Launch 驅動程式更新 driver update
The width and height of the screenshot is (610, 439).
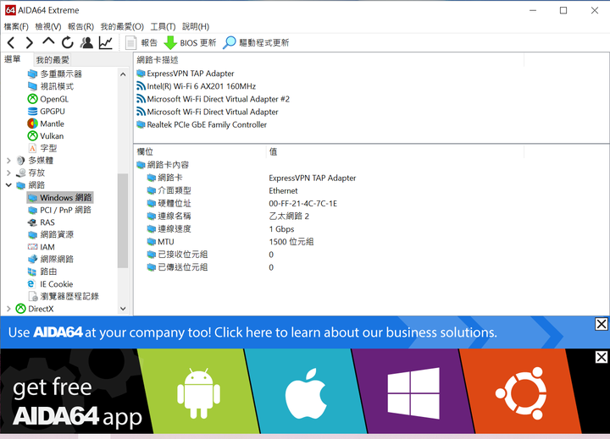click(x=256, y=43)
